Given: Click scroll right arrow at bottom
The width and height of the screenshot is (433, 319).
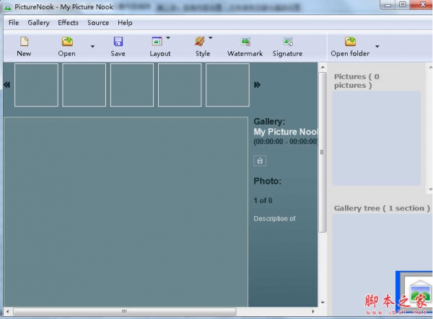Looking at the screenshot, I should (313, 312).
